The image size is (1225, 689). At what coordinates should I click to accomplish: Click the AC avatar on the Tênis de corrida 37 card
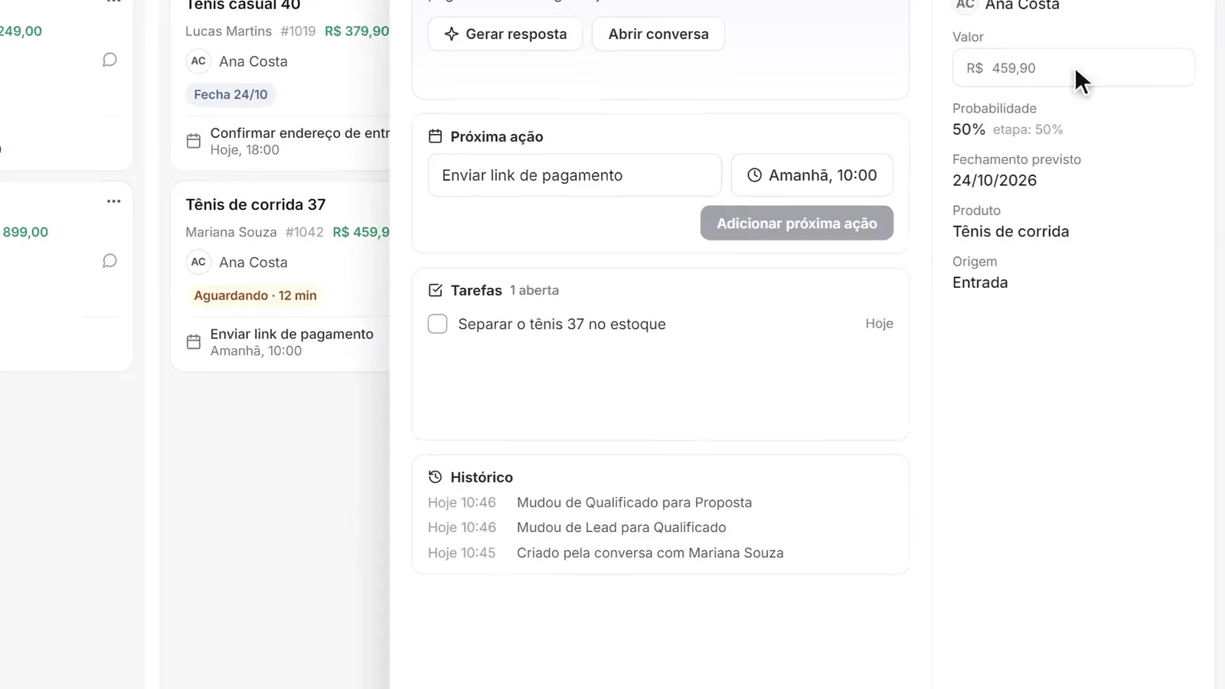point(198,262)
